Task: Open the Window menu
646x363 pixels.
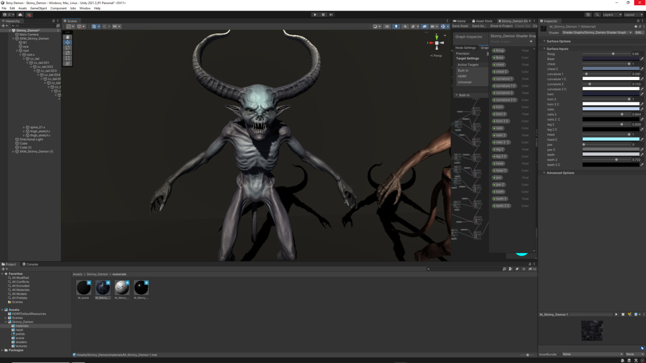Action: pos(85,9)
